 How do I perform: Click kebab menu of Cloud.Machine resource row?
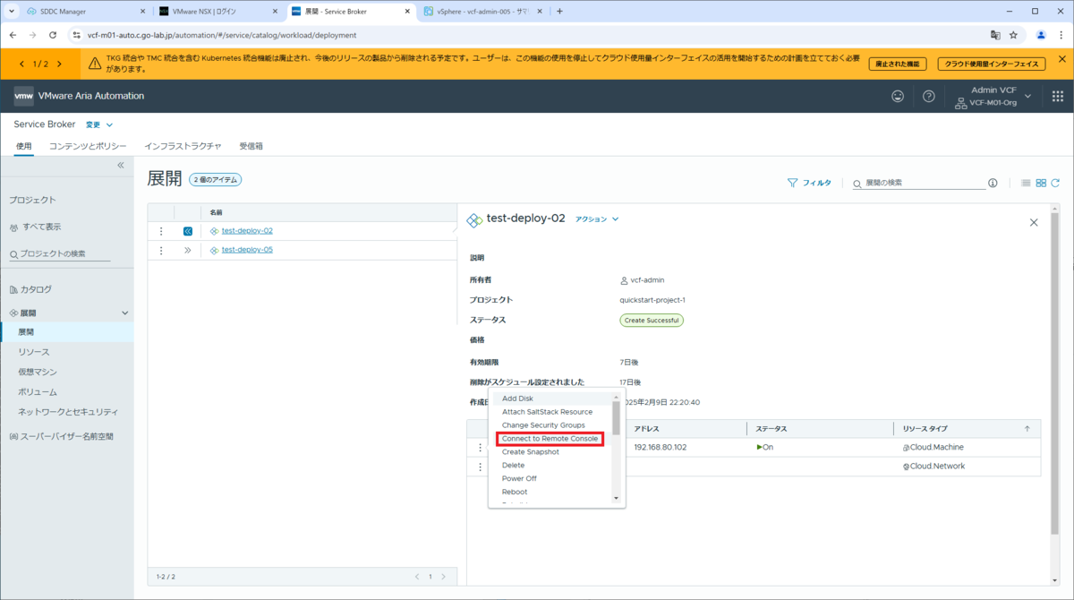480,447
